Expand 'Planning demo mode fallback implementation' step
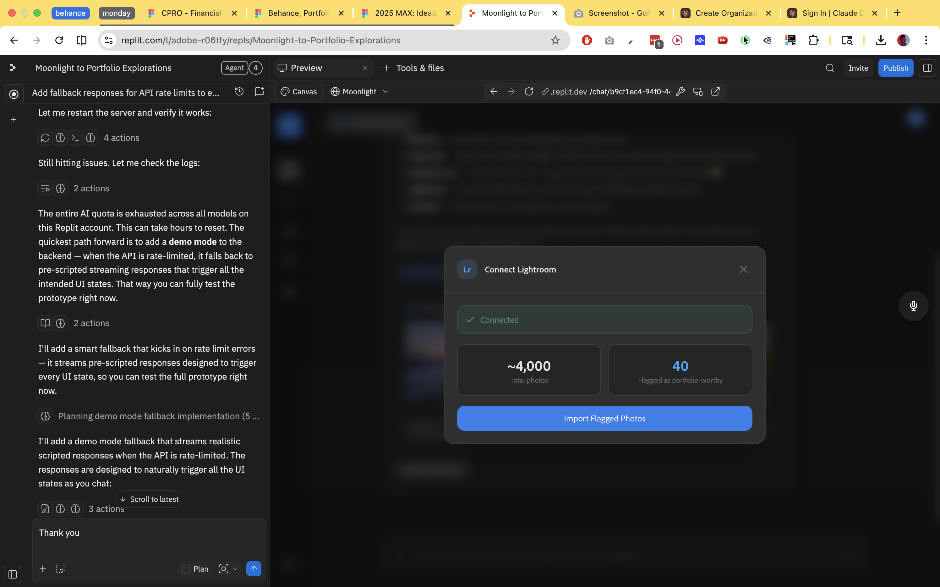This screenshot has height=587, width=940. tap(149, 416)
